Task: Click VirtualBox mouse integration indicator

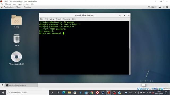Action: [160, 89]
